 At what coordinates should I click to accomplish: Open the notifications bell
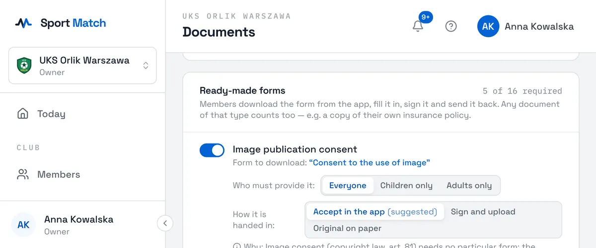tap(418, 26)
